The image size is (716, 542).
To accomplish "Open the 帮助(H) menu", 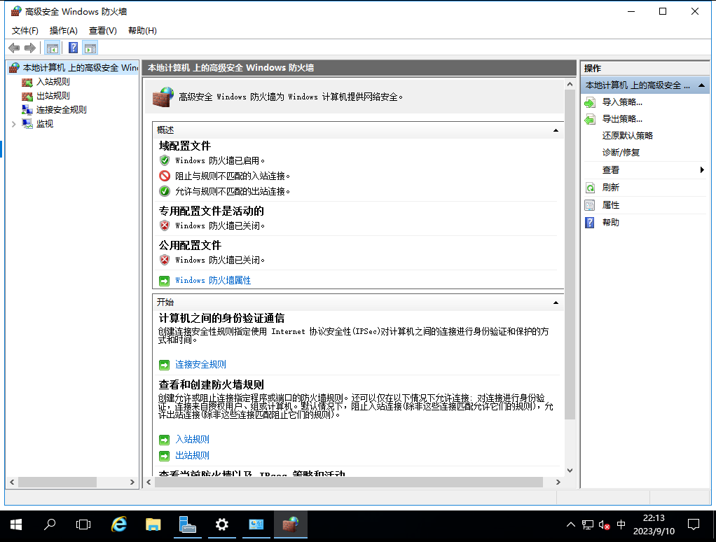I will pyautogui.click(x=142, y=31).
